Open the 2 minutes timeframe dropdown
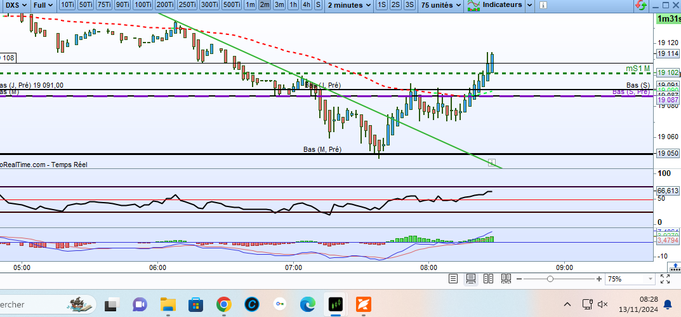This screenshot has width=681, height=317. (x=349, y=5)
